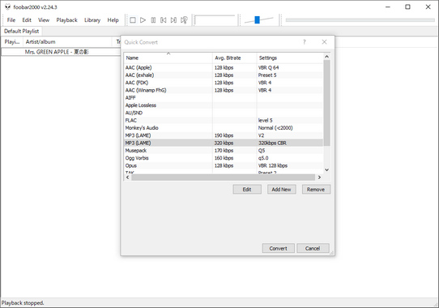Click the horizontal scroll-left arrow

click(x=128, y=178)
